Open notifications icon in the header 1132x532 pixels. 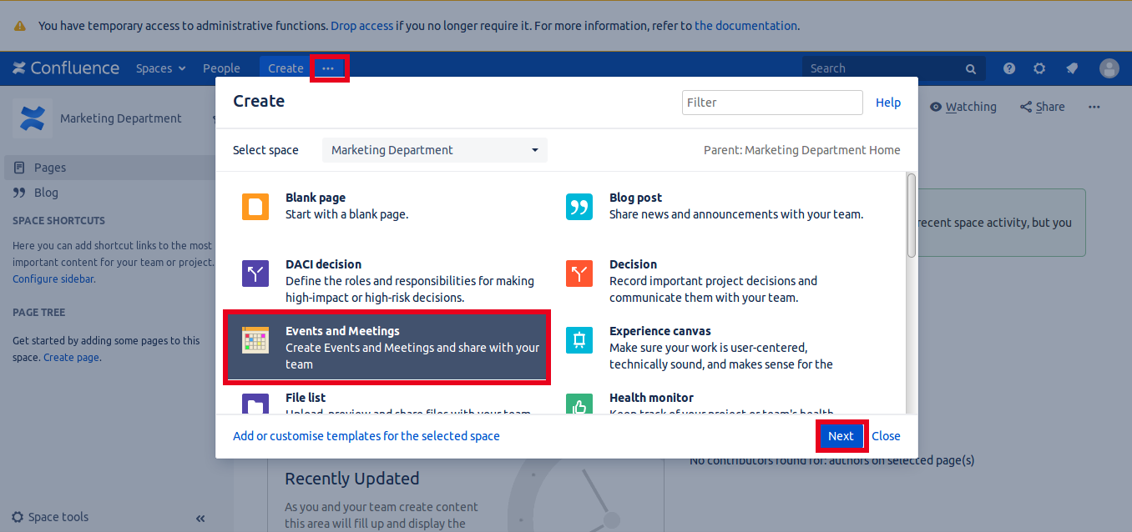pos(1072,68)
